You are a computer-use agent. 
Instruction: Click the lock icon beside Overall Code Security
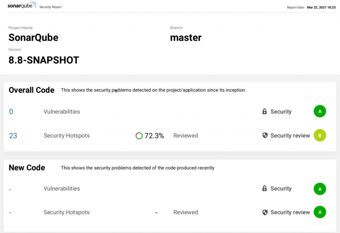coord(264,111)
